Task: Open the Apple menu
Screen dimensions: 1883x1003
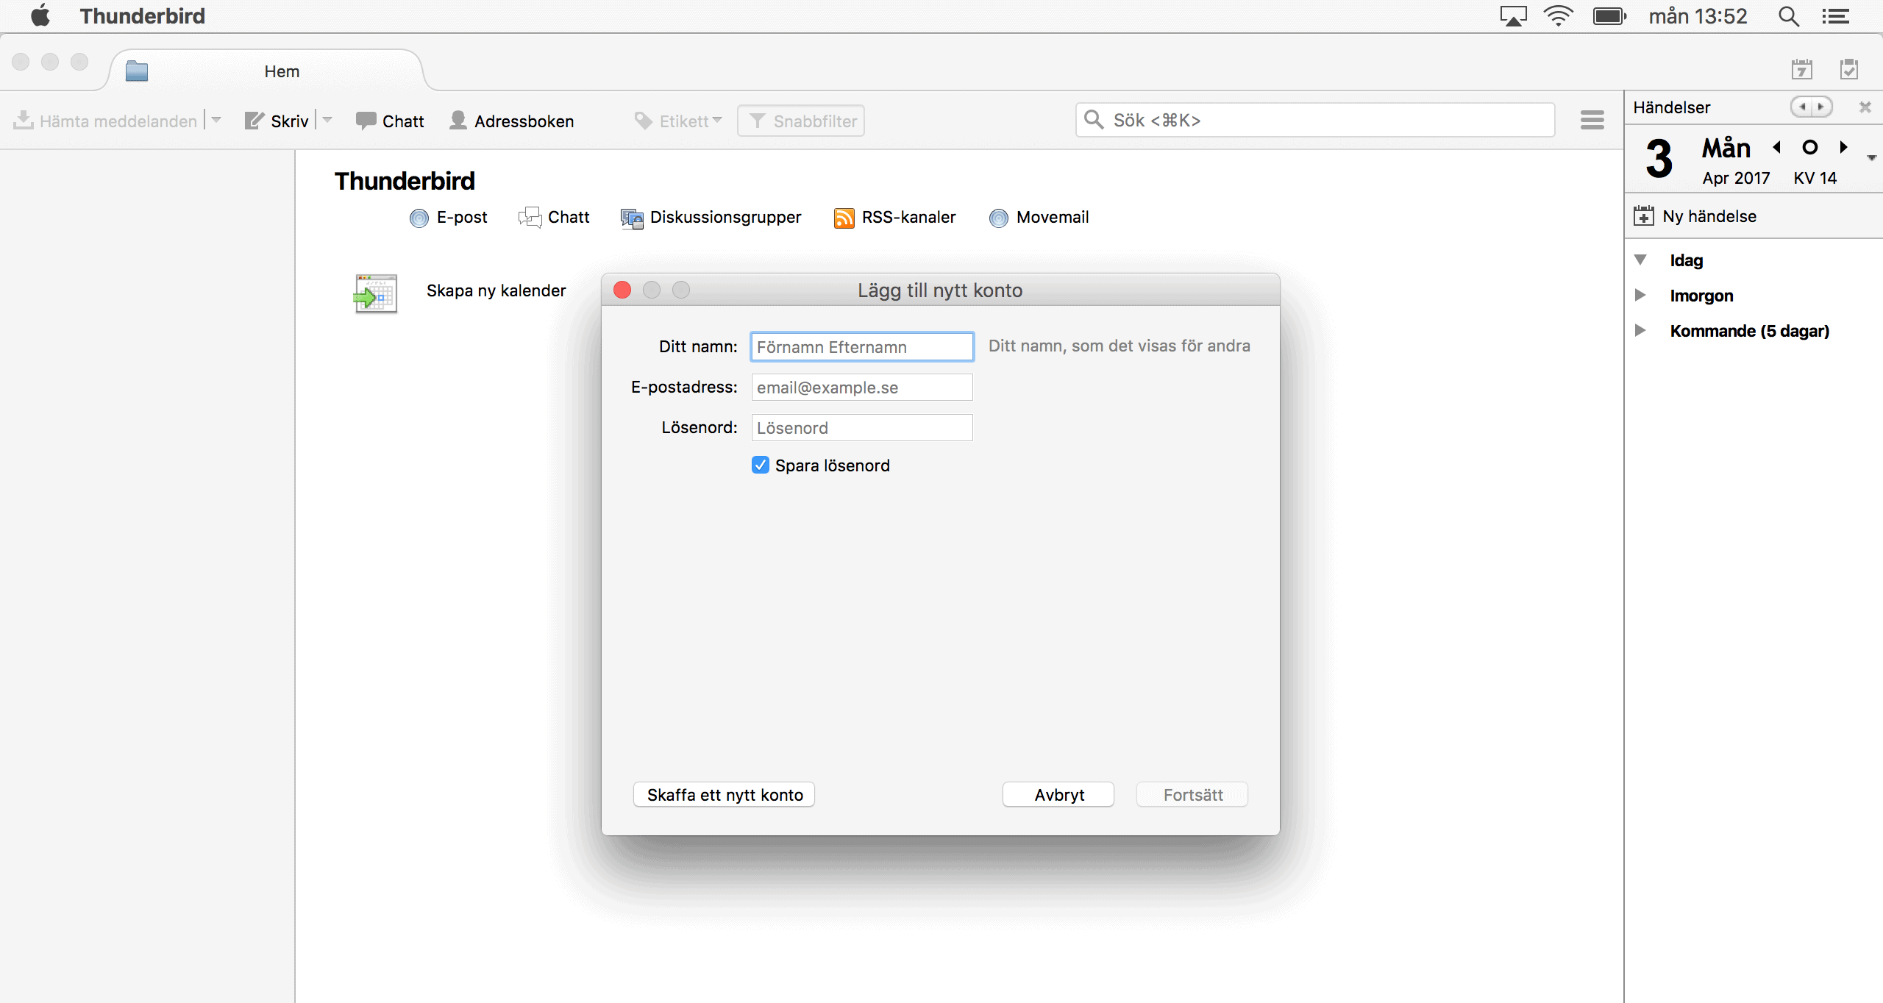Action: 40,15
